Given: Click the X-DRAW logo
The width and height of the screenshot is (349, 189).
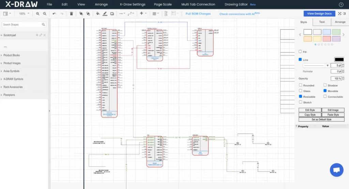Looking at the screenshot, I should 21,4.
